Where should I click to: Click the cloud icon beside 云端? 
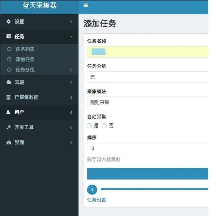[x=8, y=82]
